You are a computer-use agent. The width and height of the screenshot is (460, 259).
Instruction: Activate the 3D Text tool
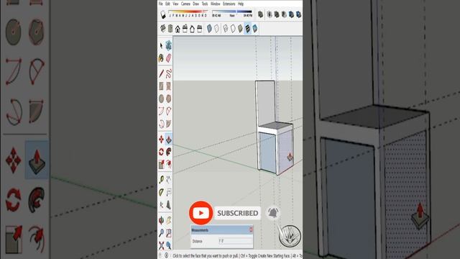pos(169,204)
